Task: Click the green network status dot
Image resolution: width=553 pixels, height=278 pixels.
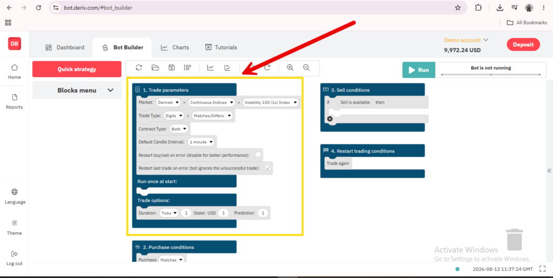Action: [457, 269]
